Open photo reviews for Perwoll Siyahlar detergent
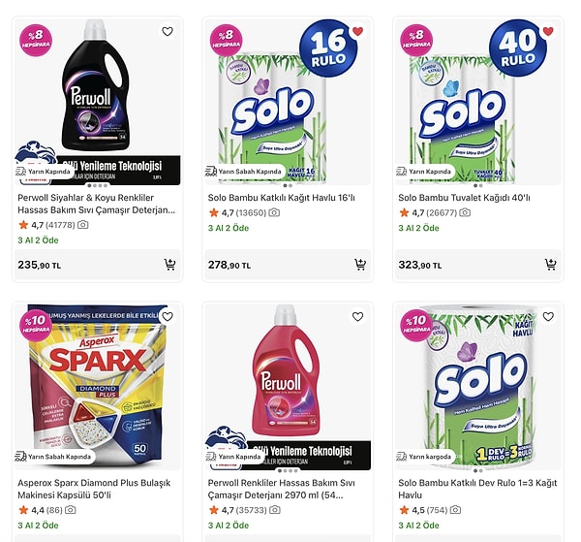Screen dimensions: 581x542 pos(83,225)
